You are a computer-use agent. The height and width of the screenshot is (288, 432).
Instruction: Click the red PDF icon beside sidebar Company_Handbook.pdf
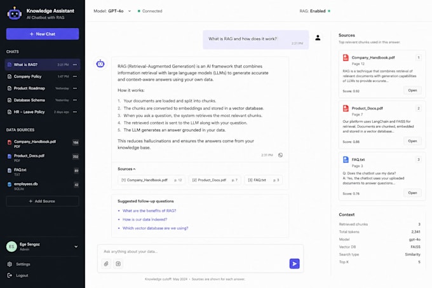10,142
